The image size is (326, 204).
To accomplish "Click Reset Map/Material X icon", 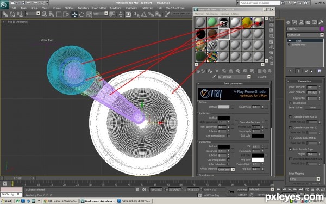I will (217, 71).
